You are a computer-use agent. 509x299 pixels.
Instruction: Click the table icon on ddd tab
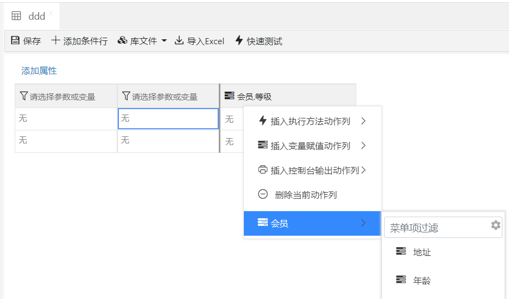16,16
